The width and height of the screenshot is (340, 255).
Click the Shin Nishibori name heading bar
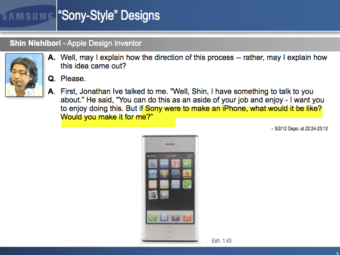point(76,43)
